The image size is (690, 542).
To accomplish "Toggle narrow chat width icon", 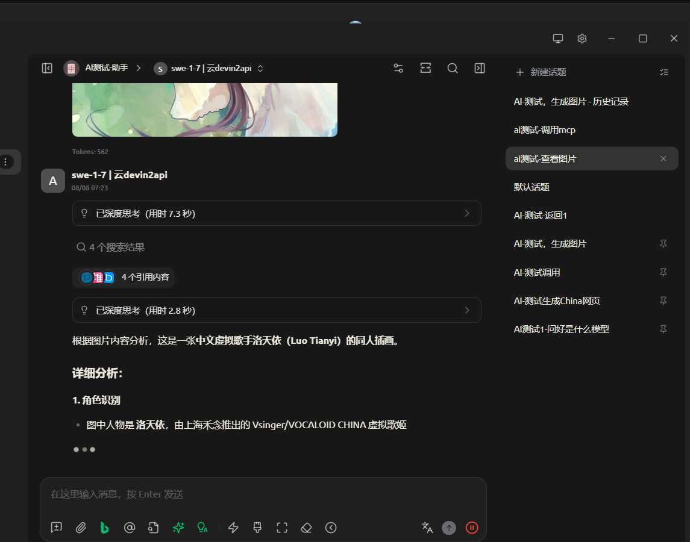I will pyautogui.click(x=425, y=68).
